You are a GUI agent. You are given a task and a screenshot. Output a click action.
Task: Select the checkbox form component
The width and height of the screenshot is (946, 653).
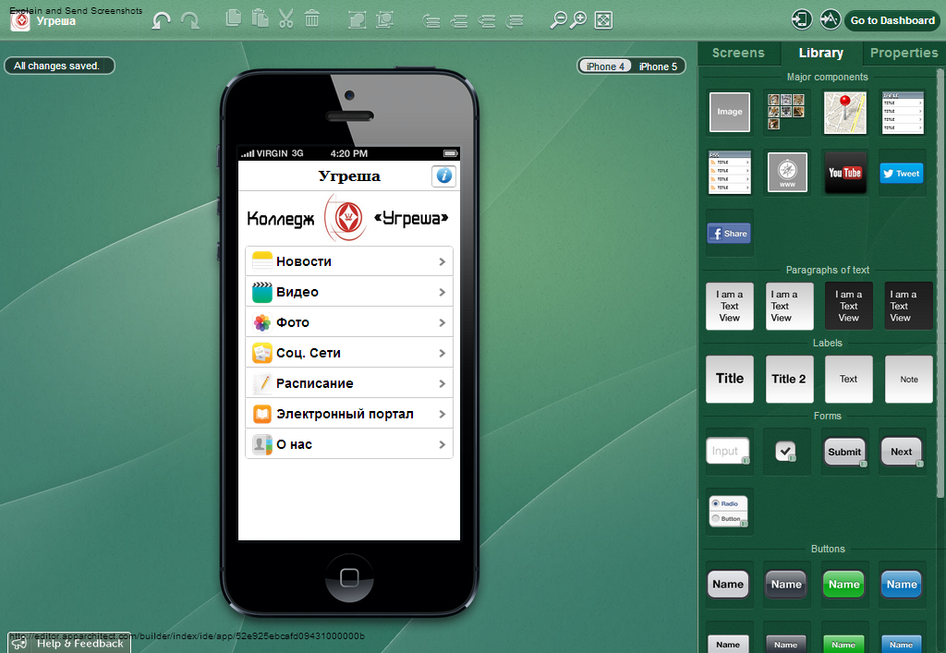[785, 452]
